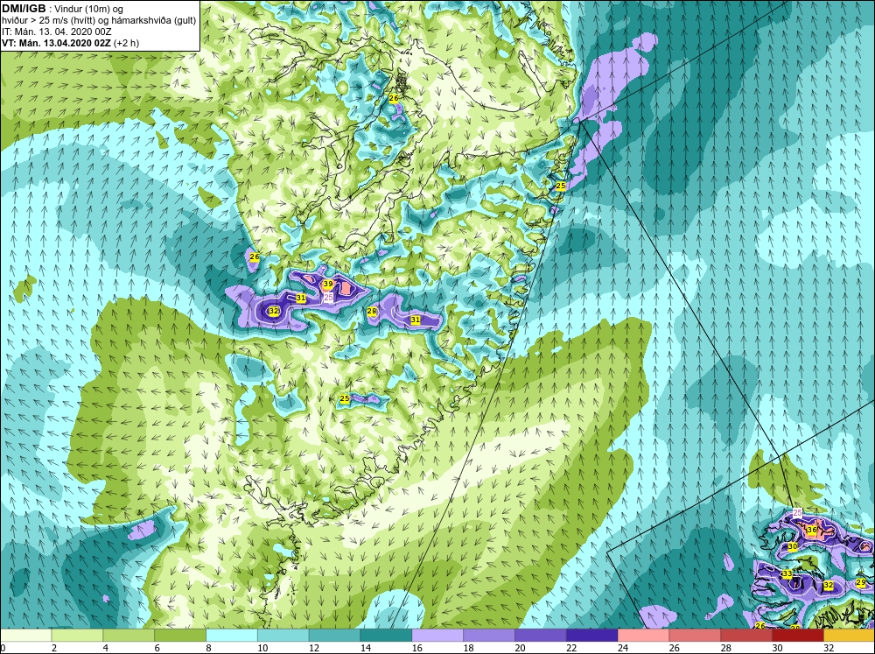
Task: Pick the 8–10 m/s light cyan legend swatch
Action: pos(232,635)
